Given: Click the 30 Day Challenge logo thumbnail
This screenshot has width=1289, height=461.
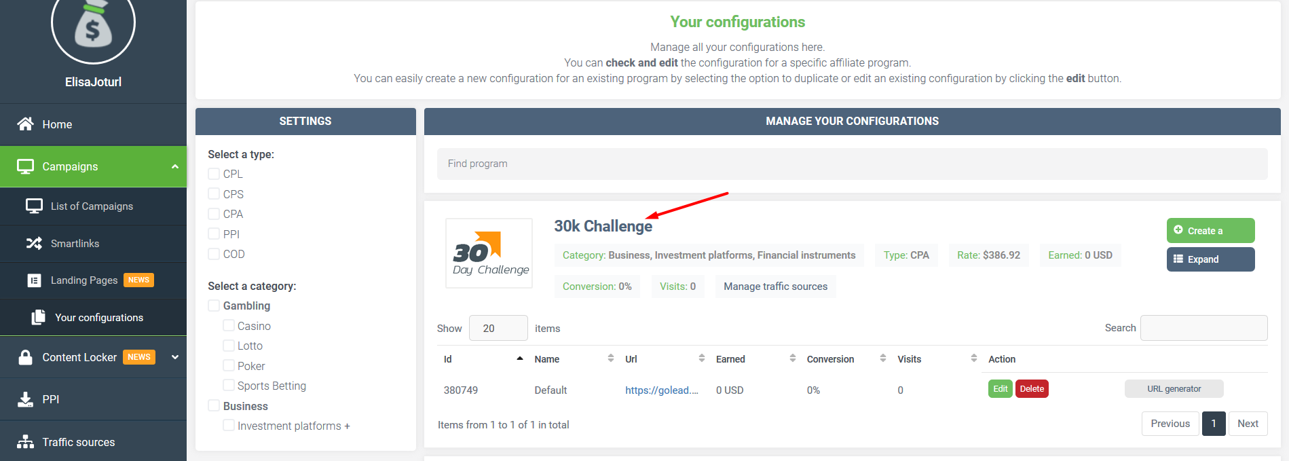Looking at the screenshot, I should pyautogui.click(x=489, y=253).
